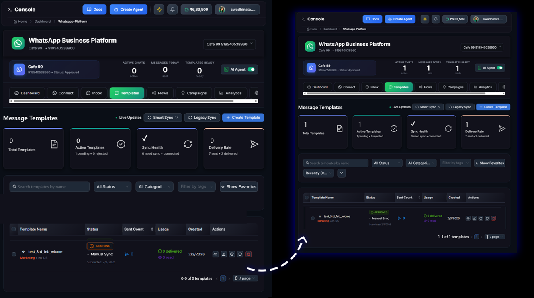Tick the header select-all checkbox in right screenshot

[307, 198]
